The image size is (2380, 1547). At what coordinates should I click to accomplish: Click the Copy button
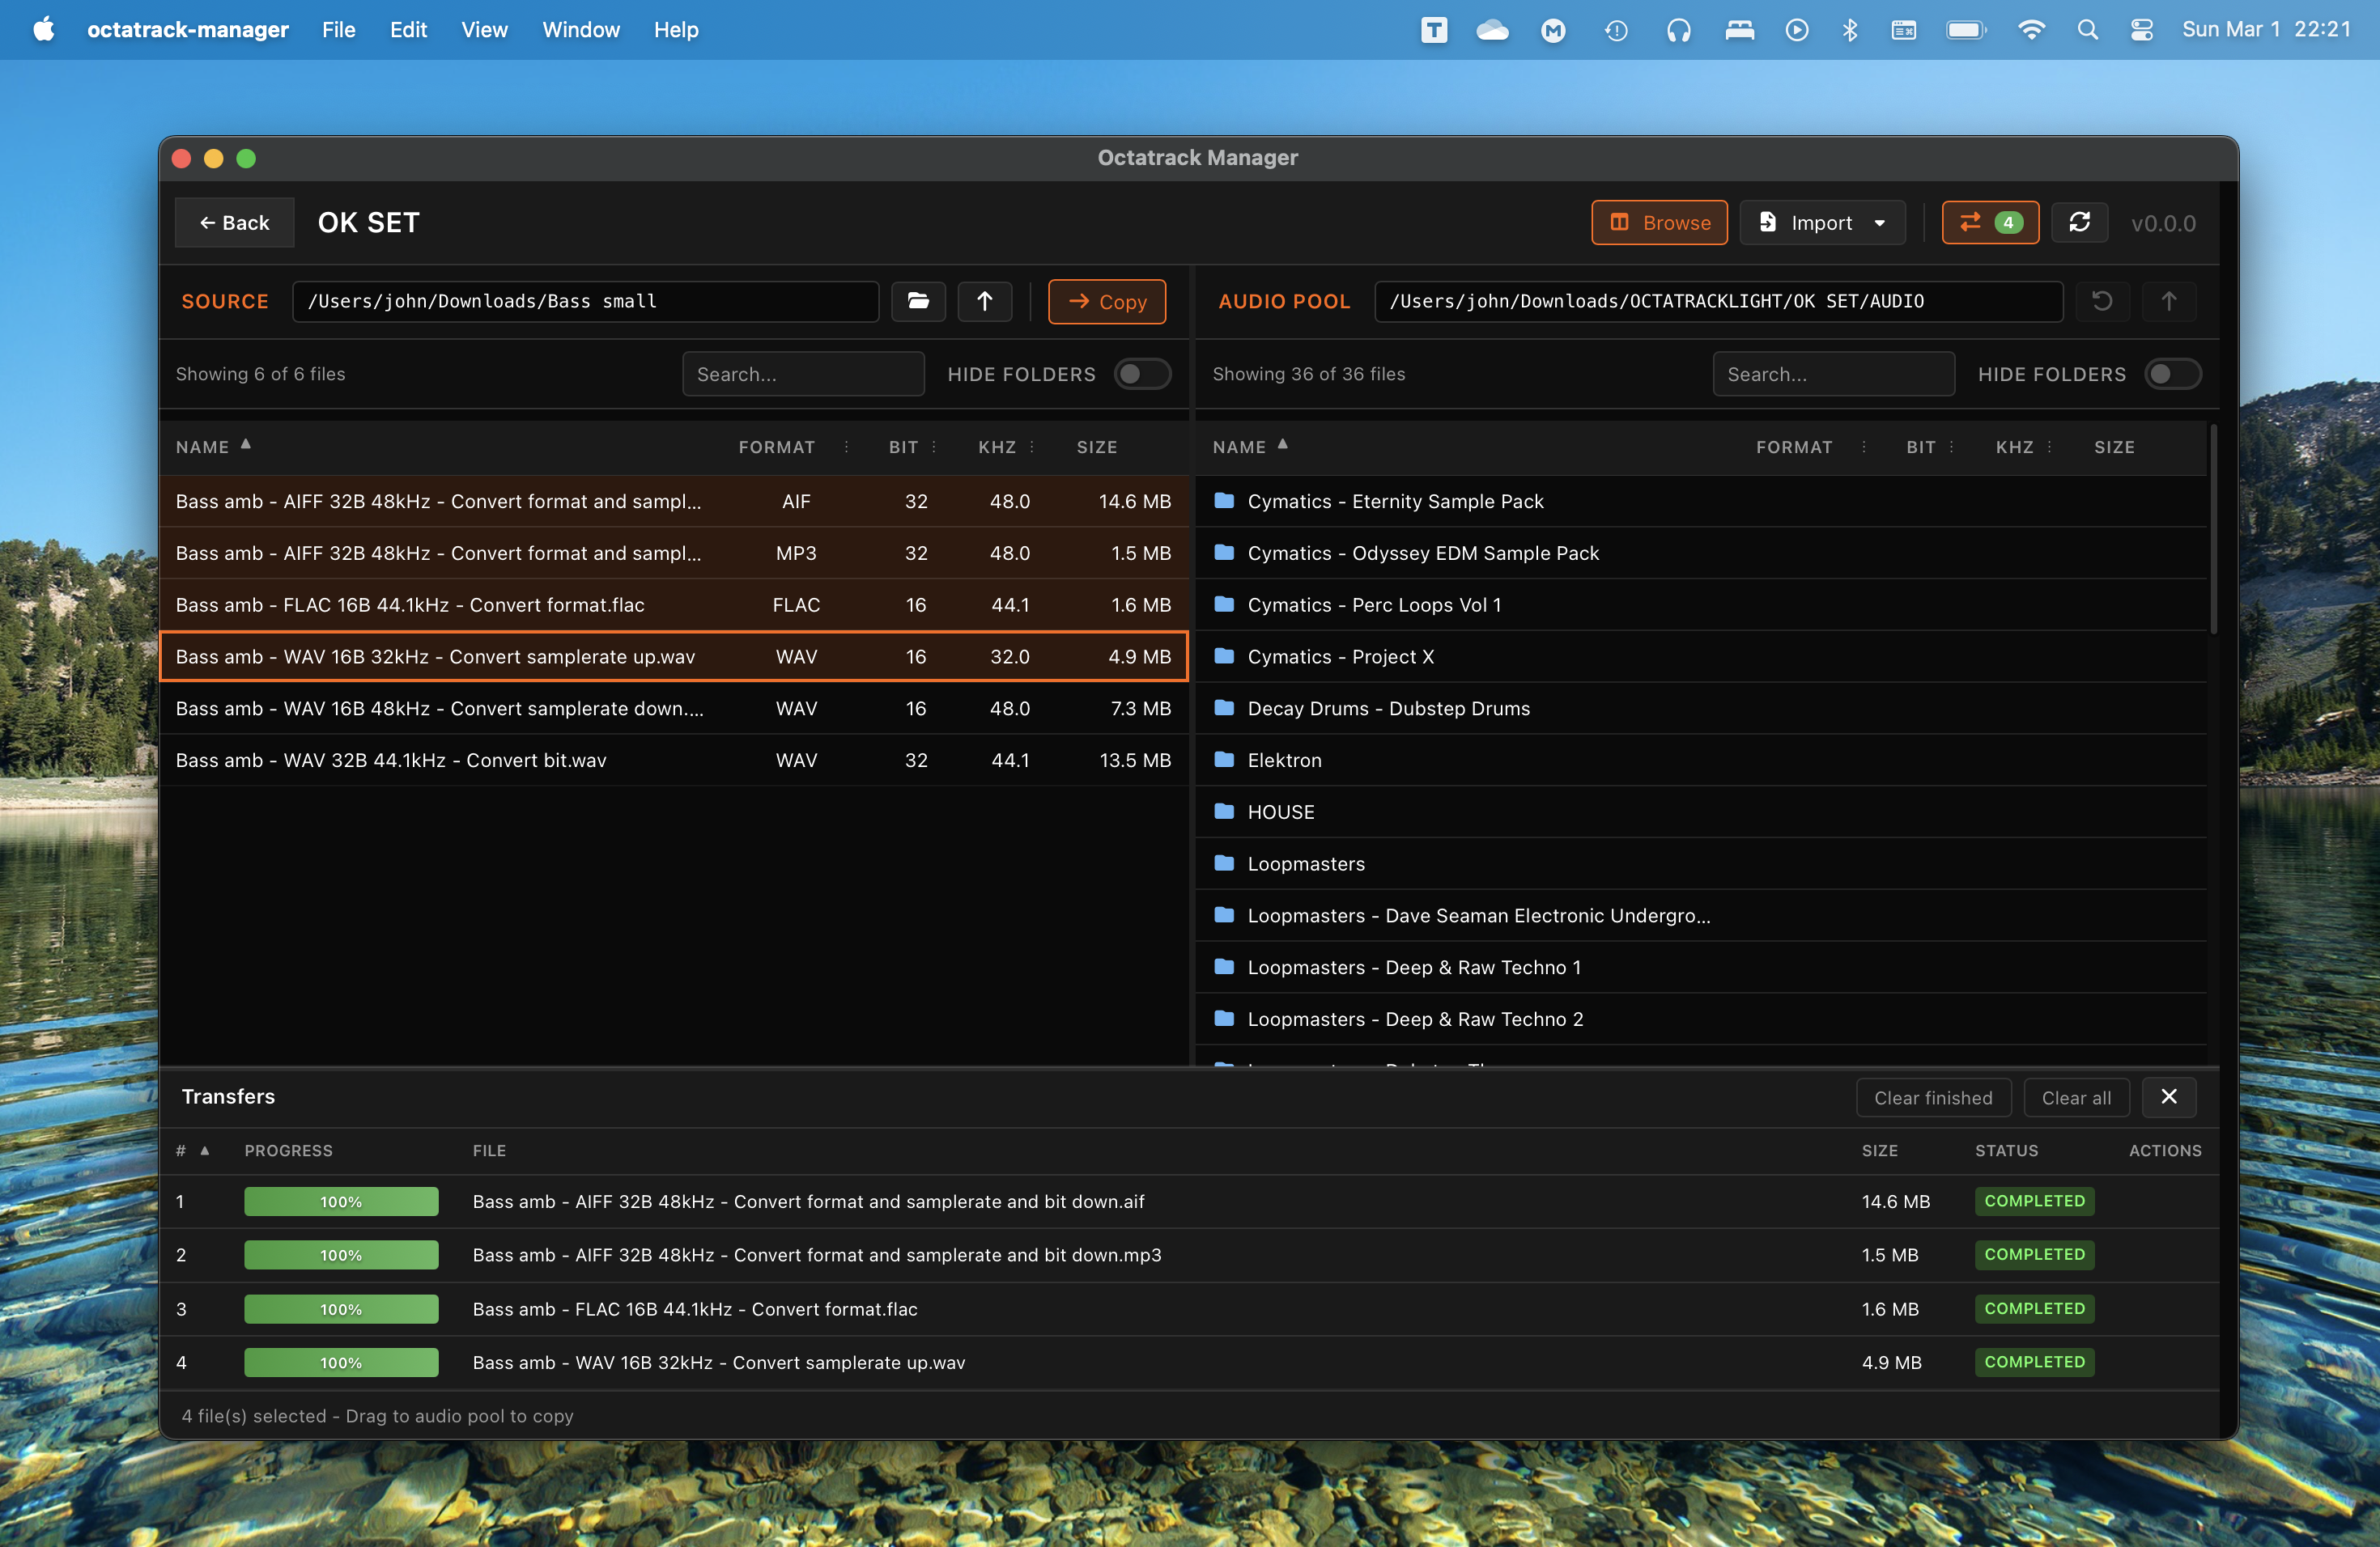(x=1106, y=301)
